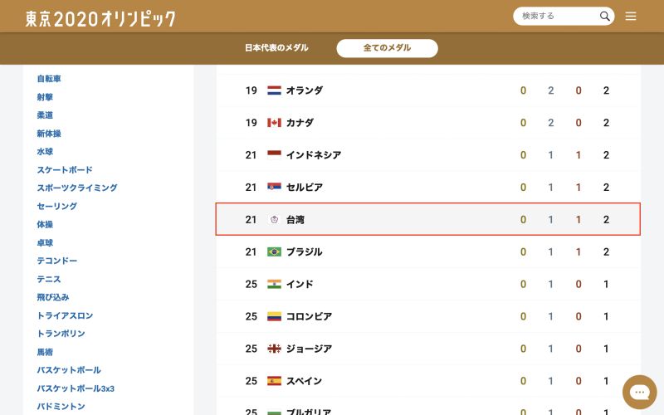Click the Spain flag icon
Viewport: 664px width, 415px height.
coord(274,381)
